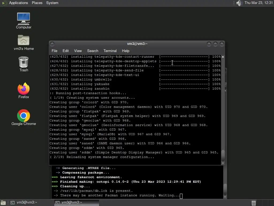Switch to second highlighted vm3@vm3:~ taskbar button
274x206 pixels.
[x=77, y=203]
